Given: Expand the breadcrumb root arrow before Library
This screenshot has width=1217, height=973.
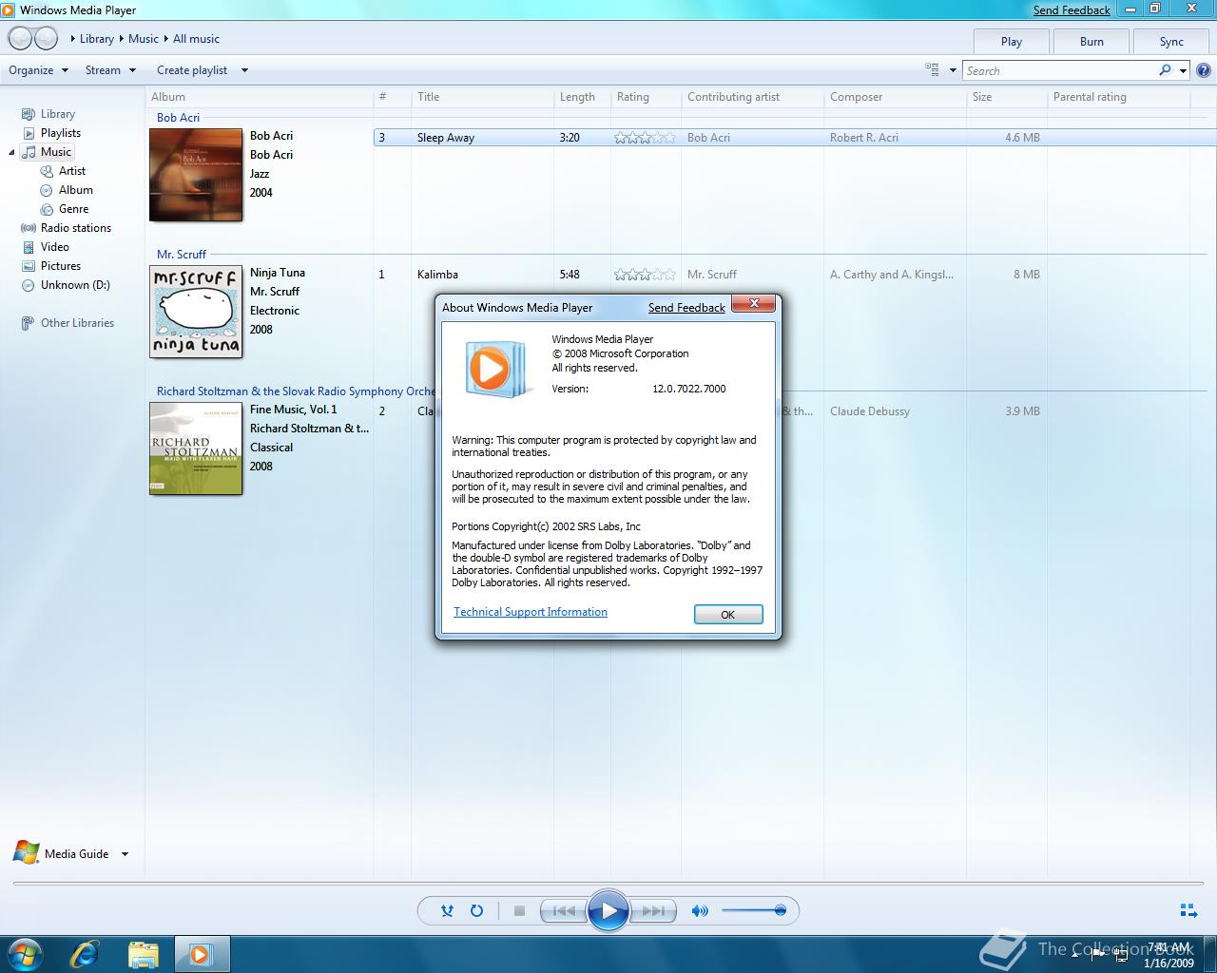Looking at the screenshot, I should pos(72,39).
